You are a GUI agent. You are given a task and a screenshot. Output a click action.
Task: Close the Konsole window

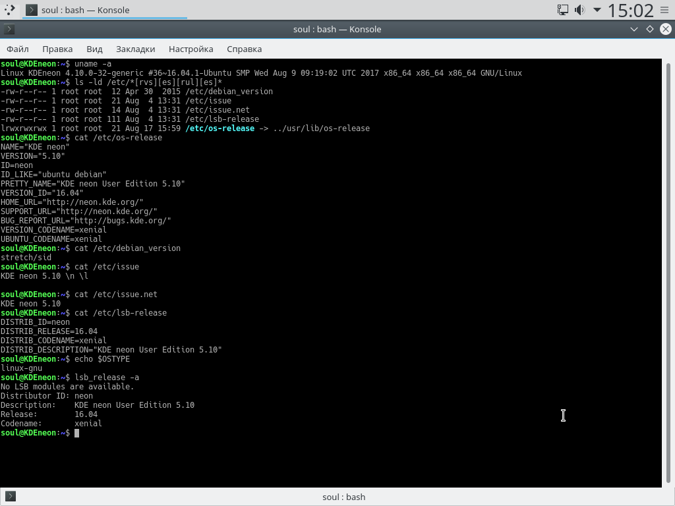click(666, 29)
